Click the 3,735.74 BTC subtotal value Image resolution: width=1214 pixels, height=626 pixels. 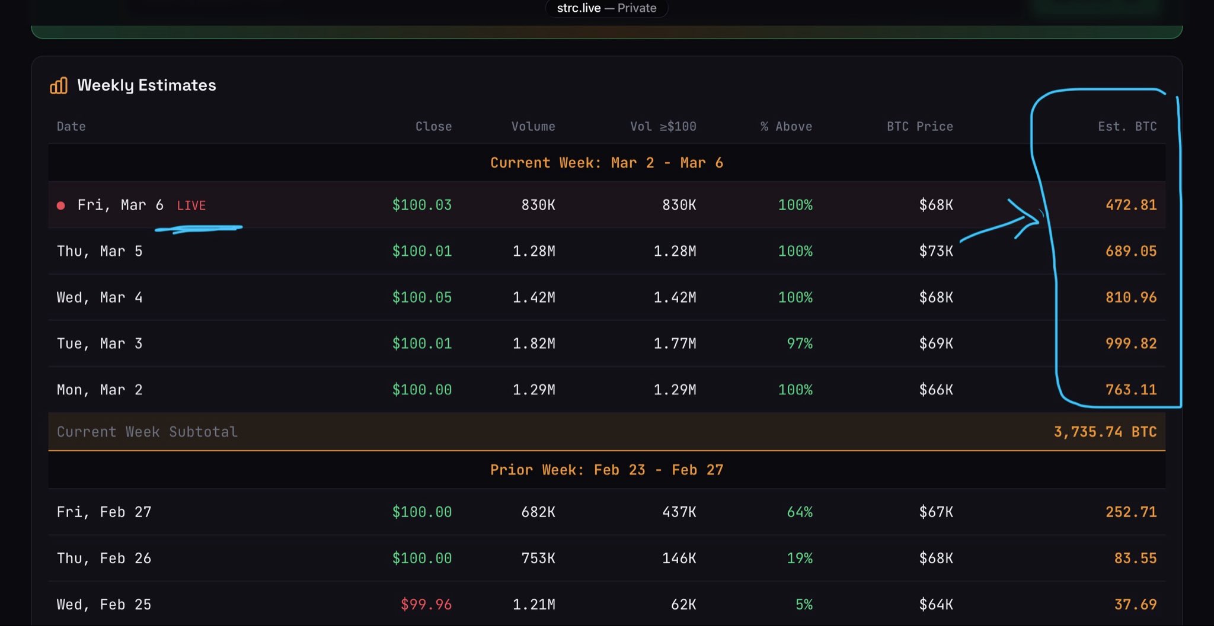1105,432
